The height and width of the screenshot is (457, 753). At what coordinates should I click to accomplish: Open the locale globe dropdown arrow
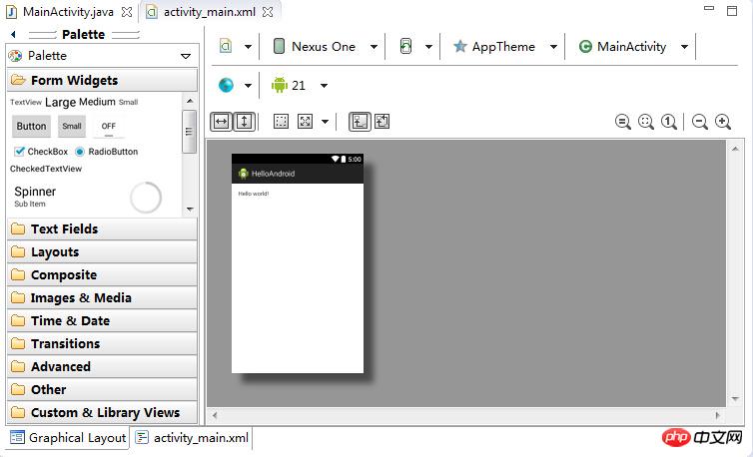(x=248, y=86)
